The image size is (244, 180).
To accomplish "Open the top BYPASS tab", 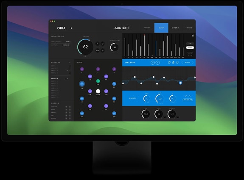I will pyautogui.click(x=147, y=28).
